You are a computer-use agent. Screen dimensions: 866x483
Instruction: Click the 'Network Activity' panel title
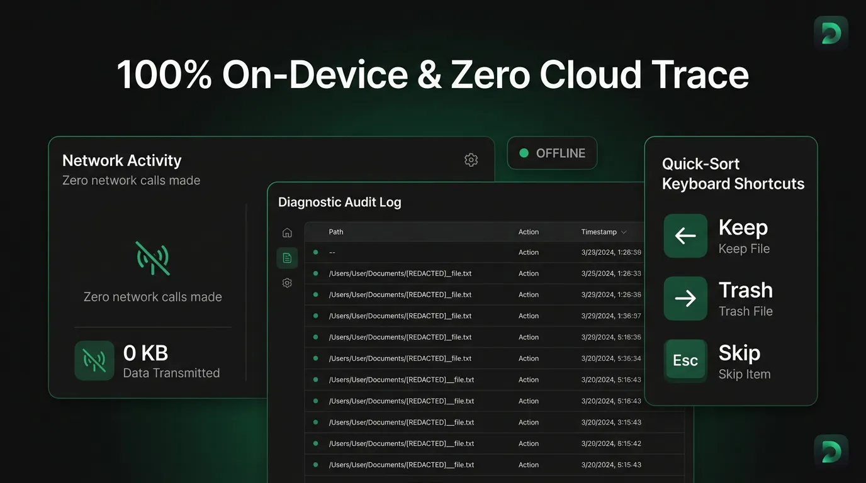click(122, 160)
